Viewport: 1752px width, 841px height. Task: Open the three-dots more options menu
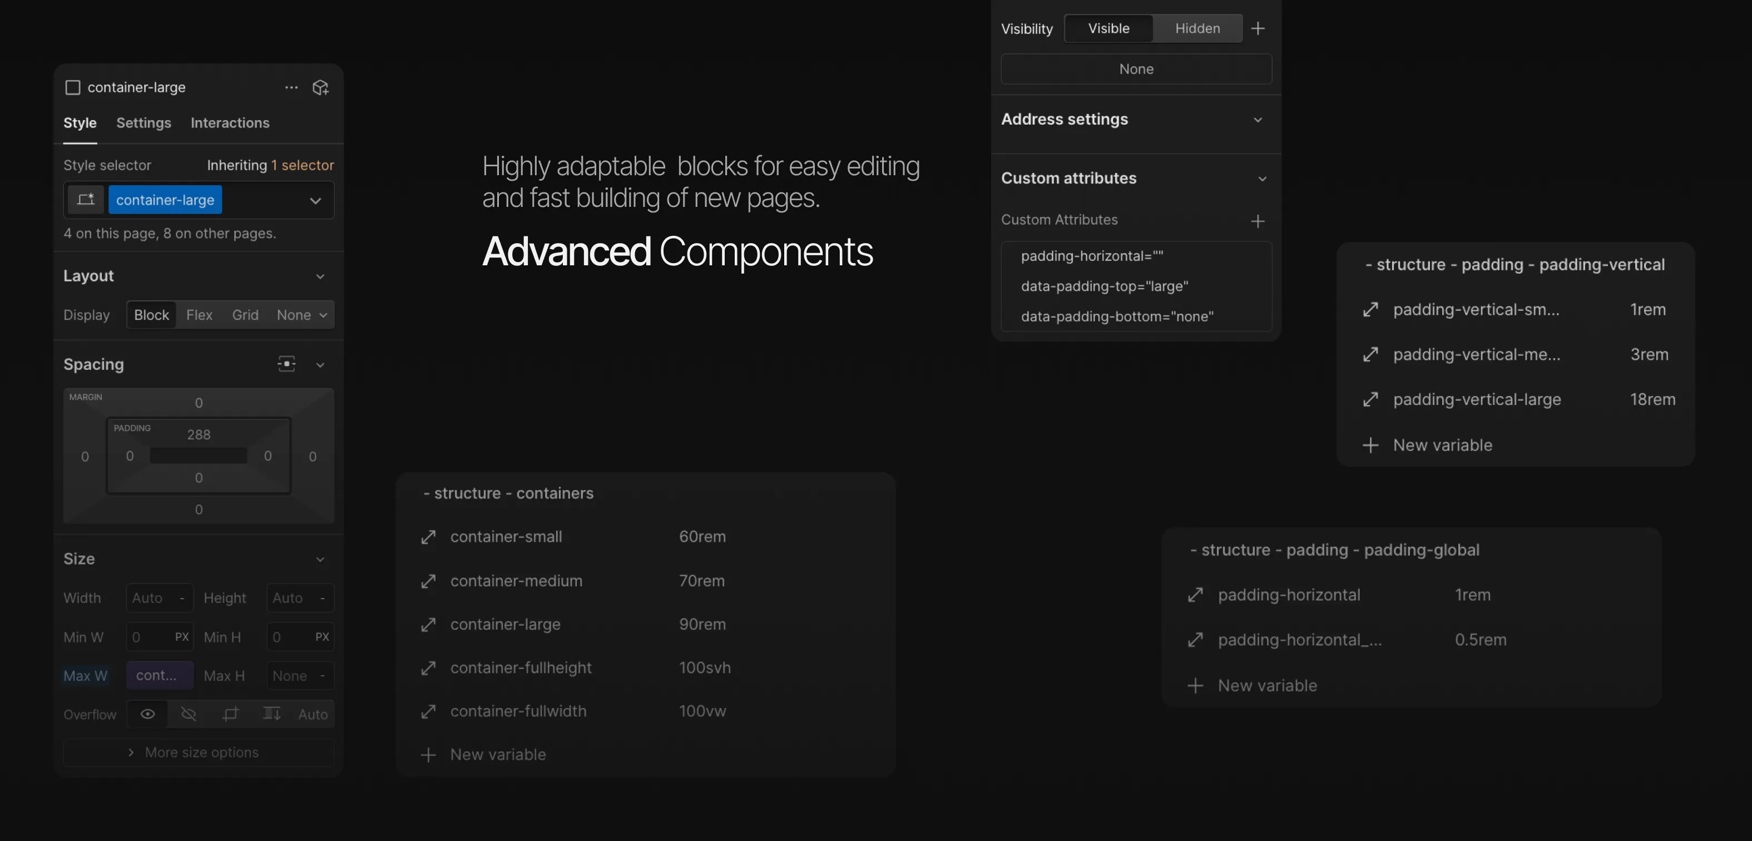tap(291, 87)
